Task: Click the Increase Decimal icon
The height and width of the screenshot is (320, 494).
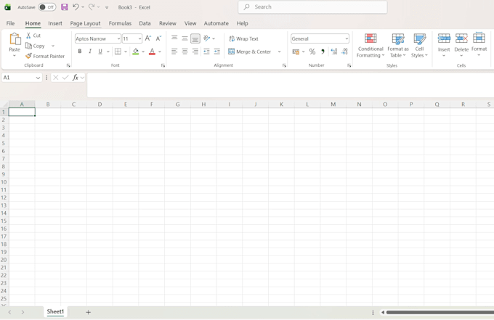Action: tap(334, 52)
